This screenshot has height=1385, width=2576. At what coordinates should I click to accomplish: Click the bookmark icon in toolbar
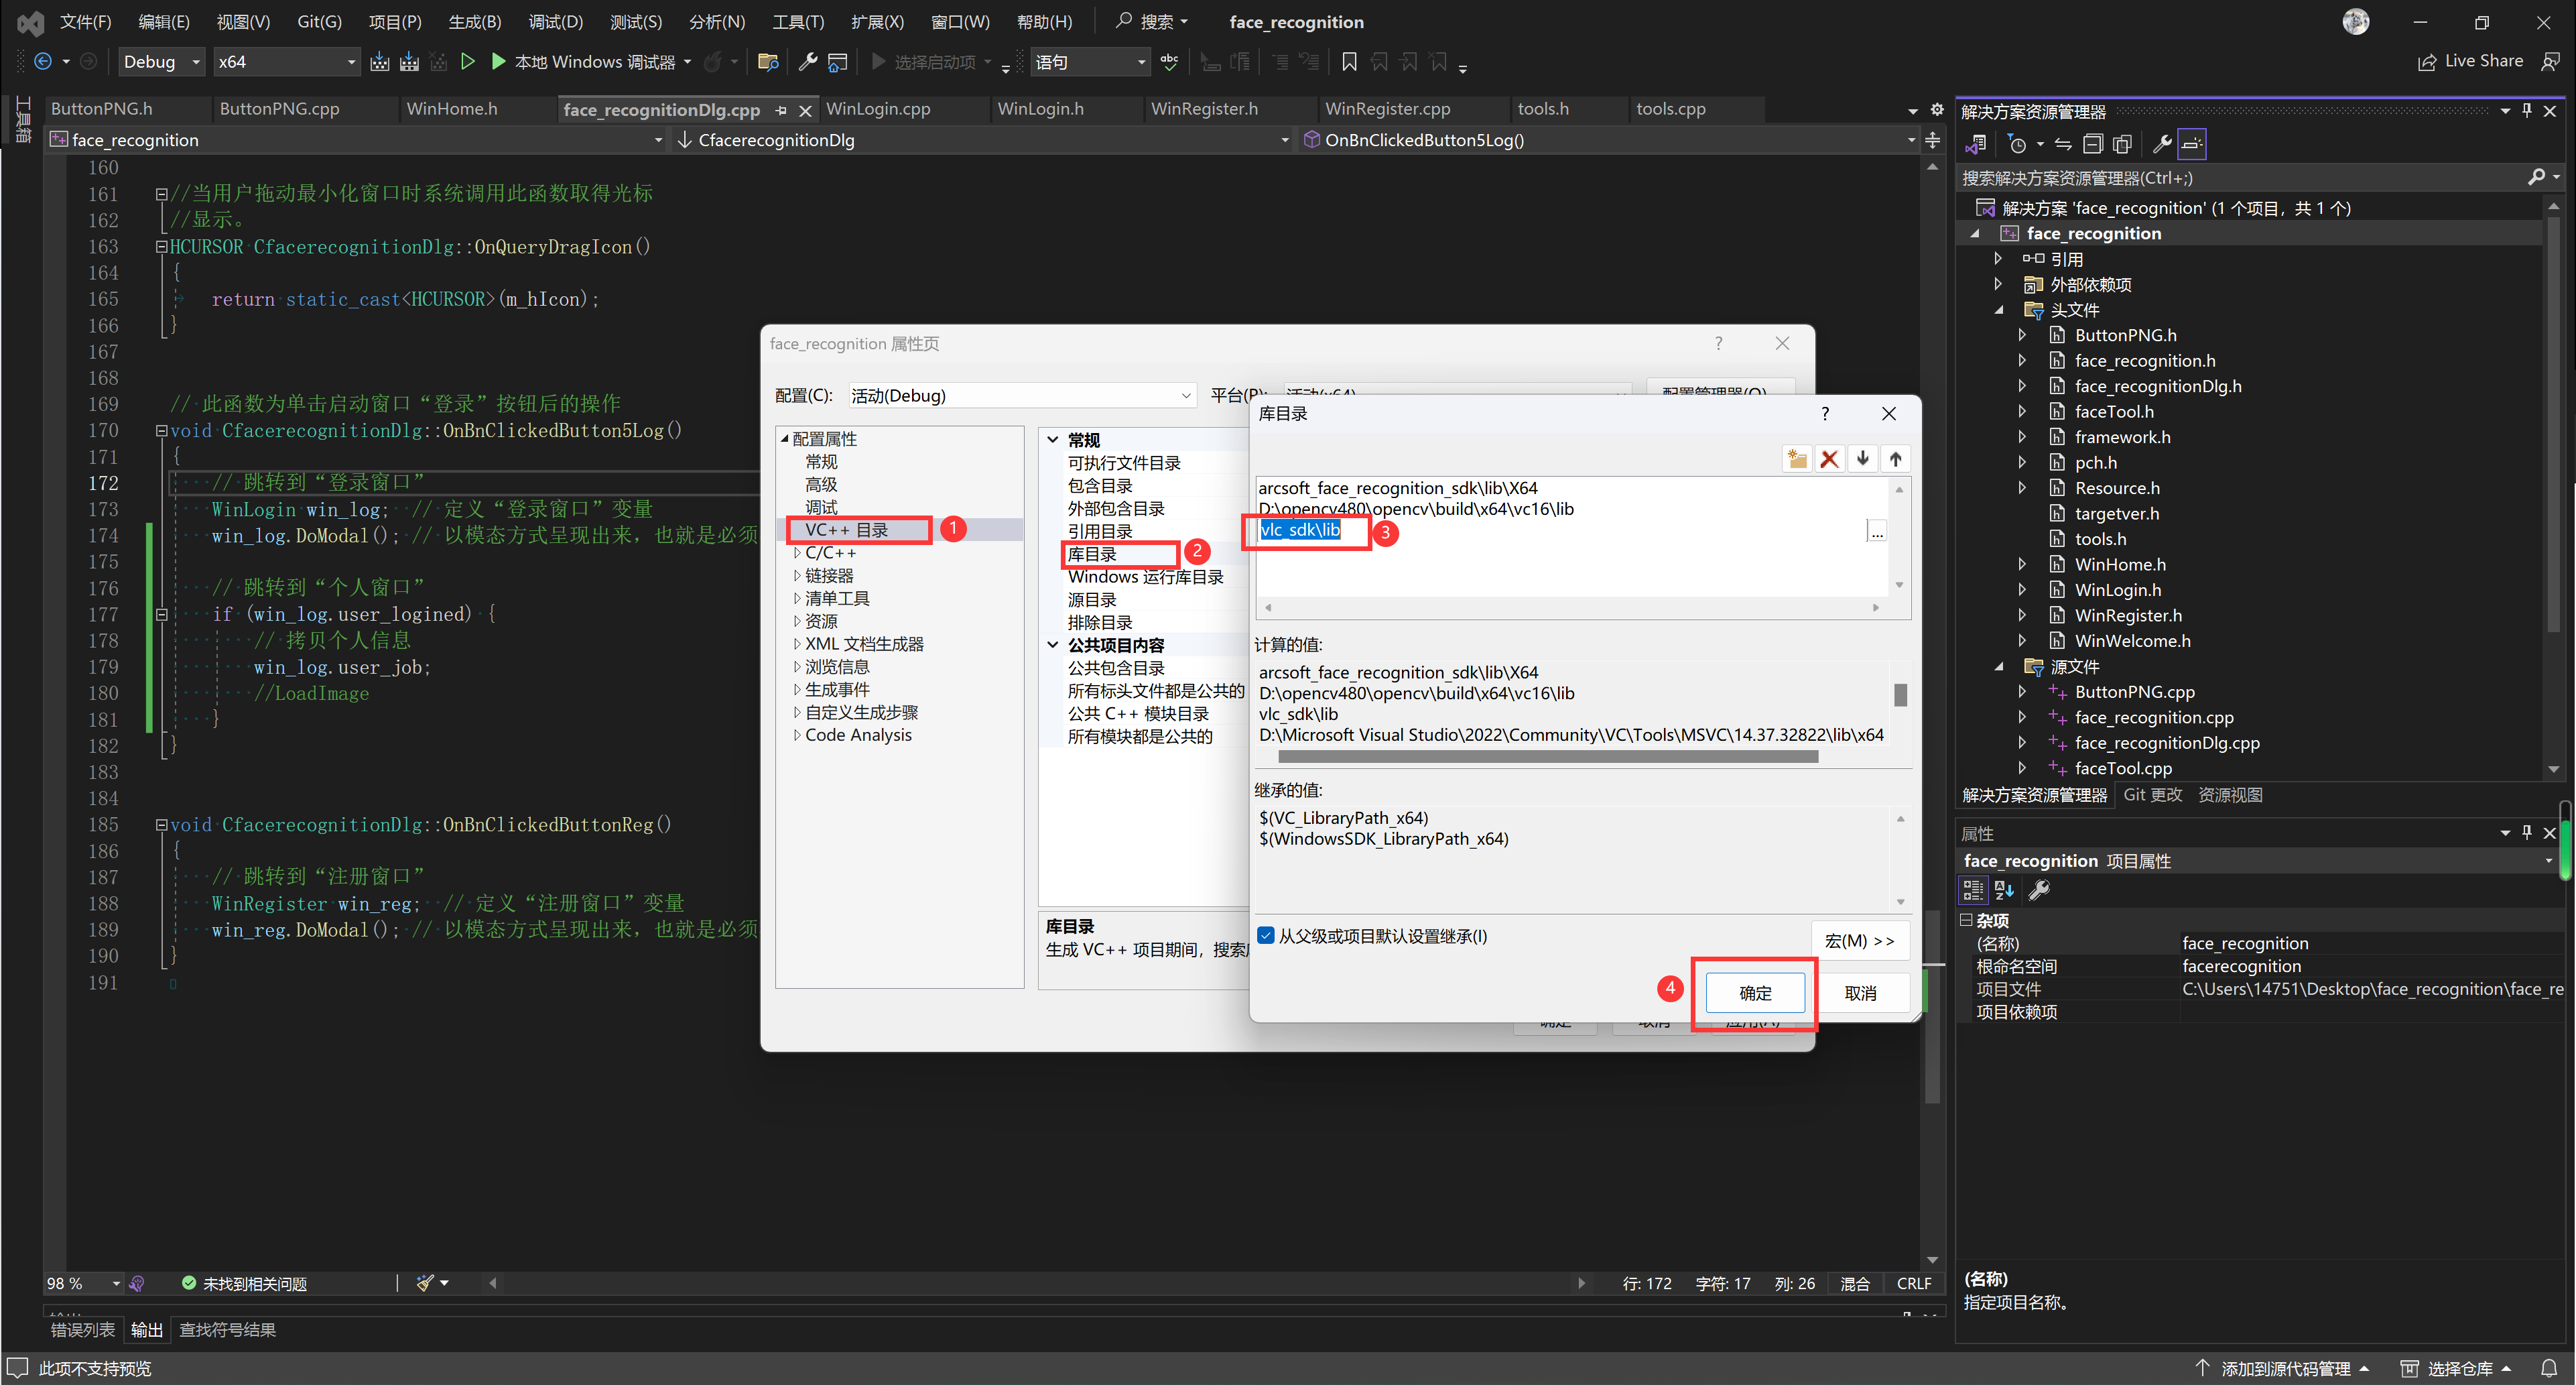[x=1349, y=62]
